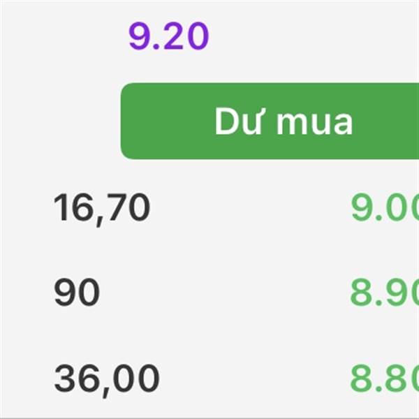Select volume at best bid 16,70

pyautogui.click(x=102, y=209)
